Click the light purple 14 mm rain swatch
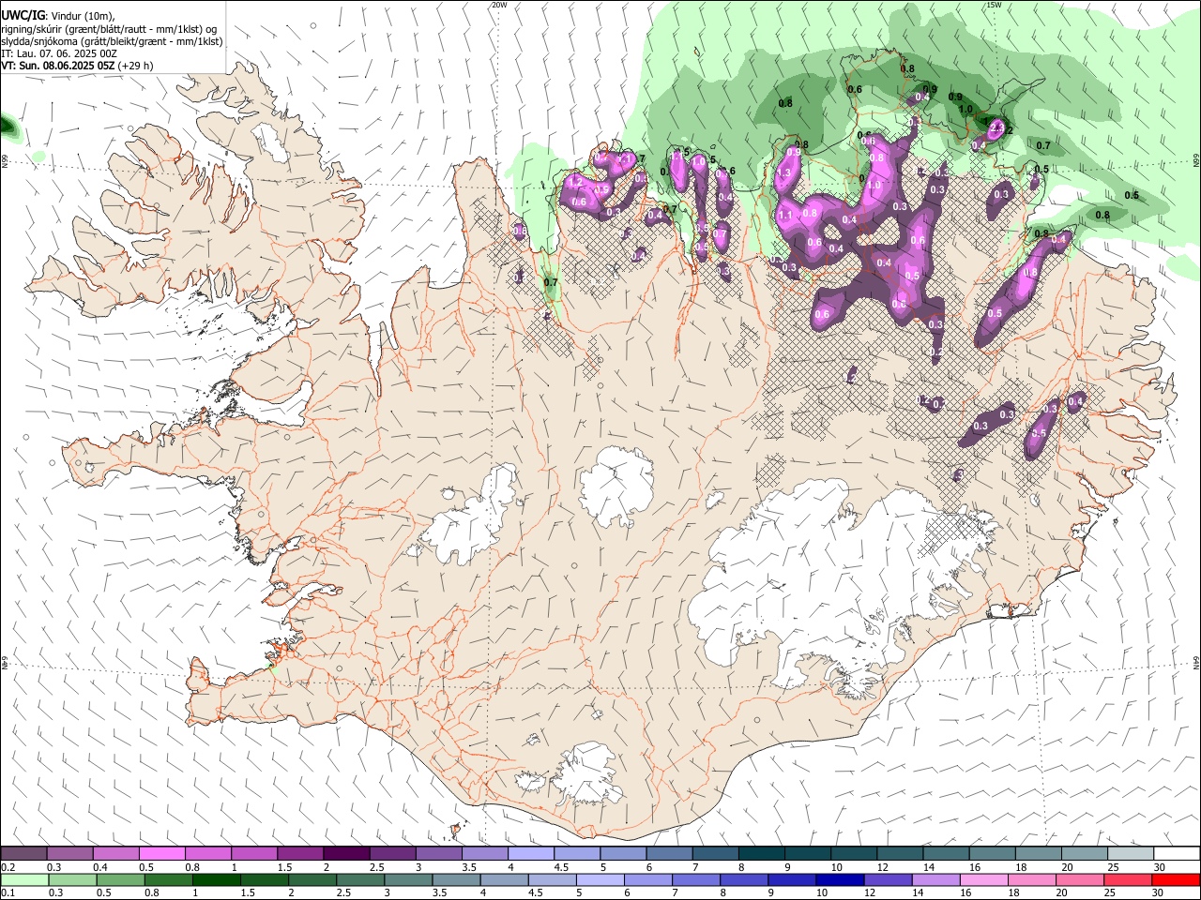Viewport: 1201px width, 900px height. click(935, 880)
